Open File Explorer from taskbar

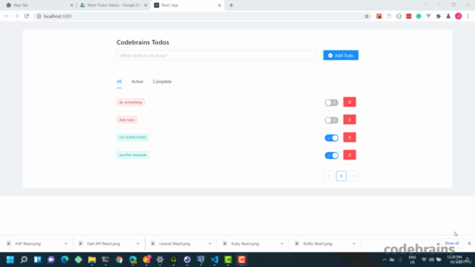tap(92, 260)
